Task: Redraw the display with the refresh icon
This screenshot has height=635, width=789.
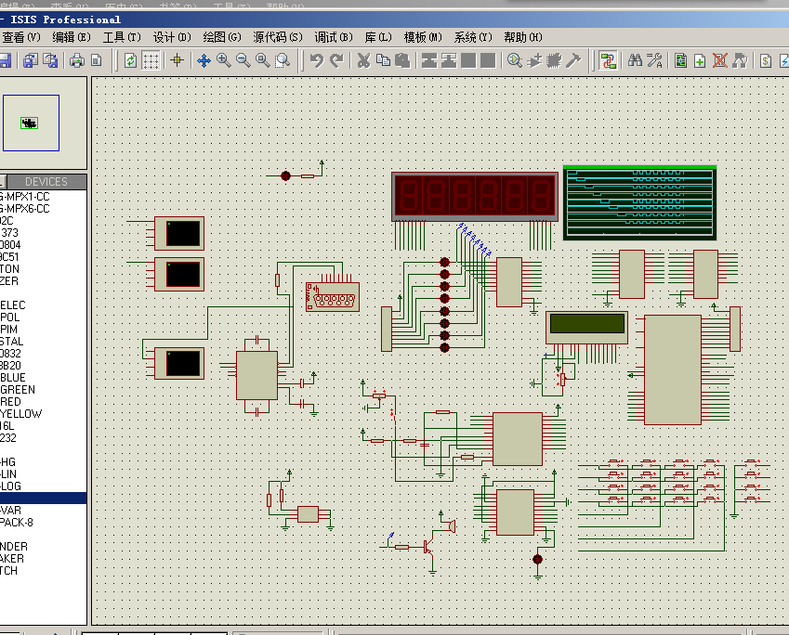Action: 130,61
